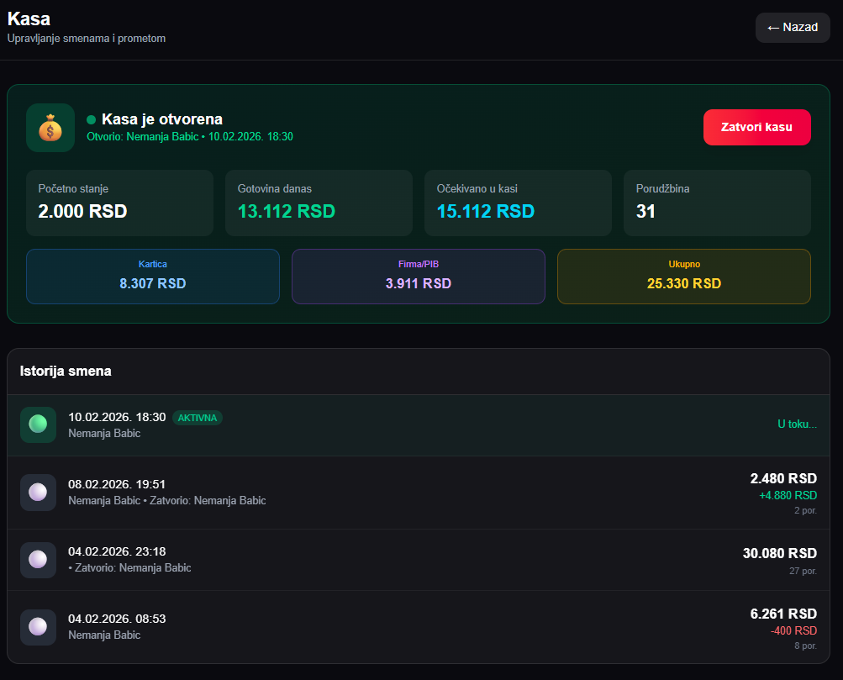Open the Gotovina danas 13.112 RSD tile

pyautogui.click(x=319, y=203)
